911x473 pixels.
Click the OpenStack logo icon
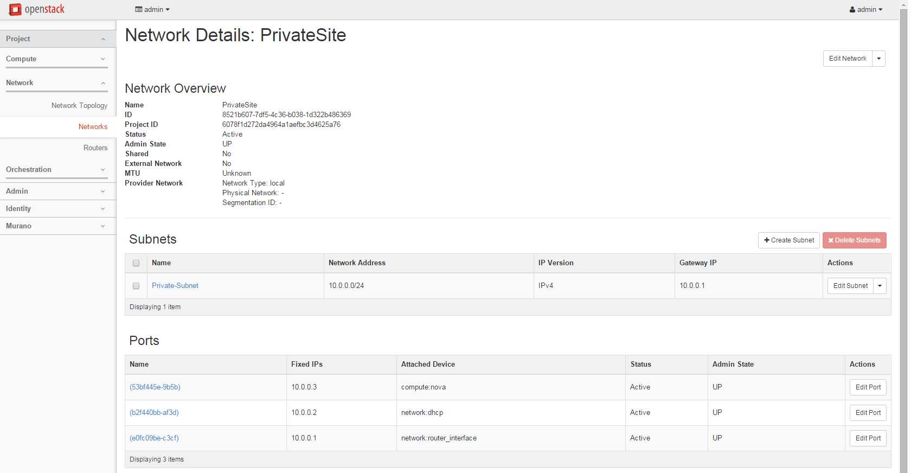[15, 9]
